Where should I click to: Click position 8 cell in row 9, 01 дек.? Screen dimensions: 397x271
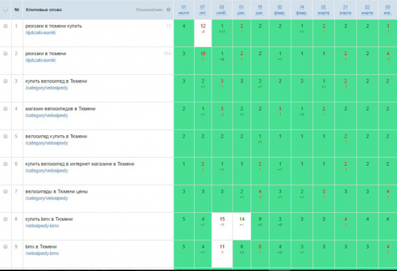[242, 254]
